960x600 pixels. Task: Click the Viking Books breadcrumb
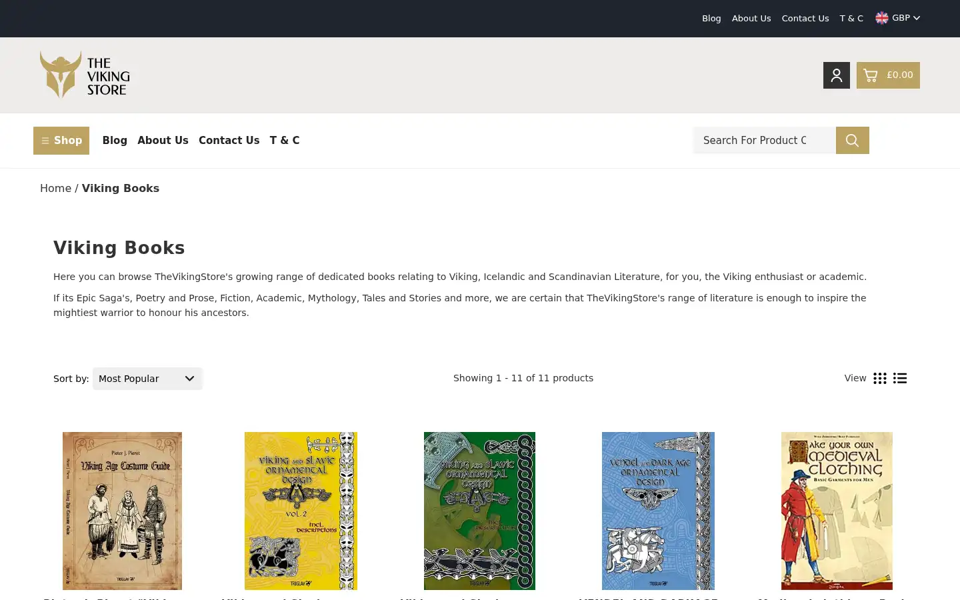click(121, 189)
